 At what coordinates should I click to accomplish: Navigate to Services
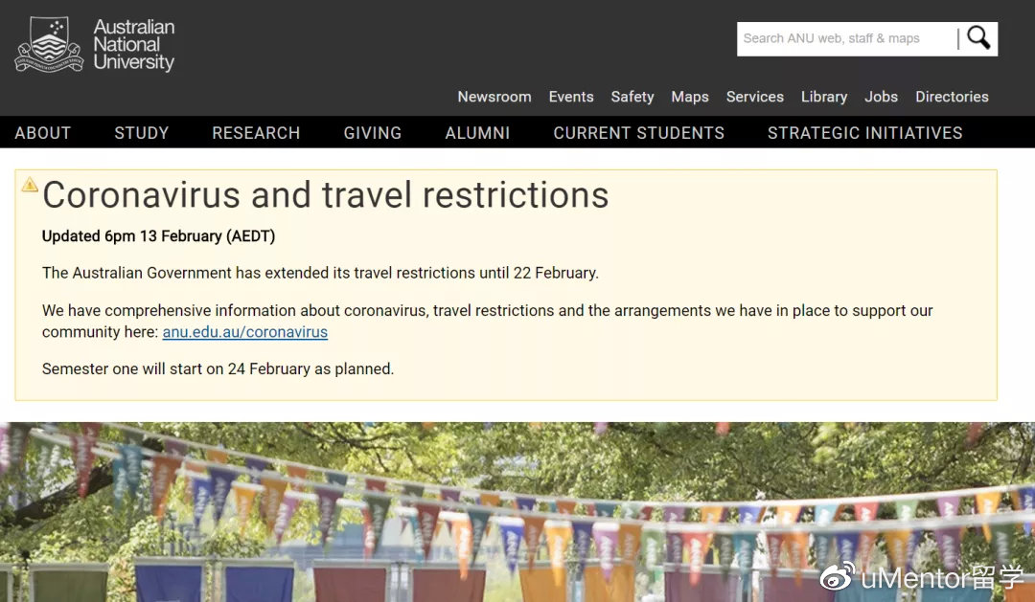point(754,97)
